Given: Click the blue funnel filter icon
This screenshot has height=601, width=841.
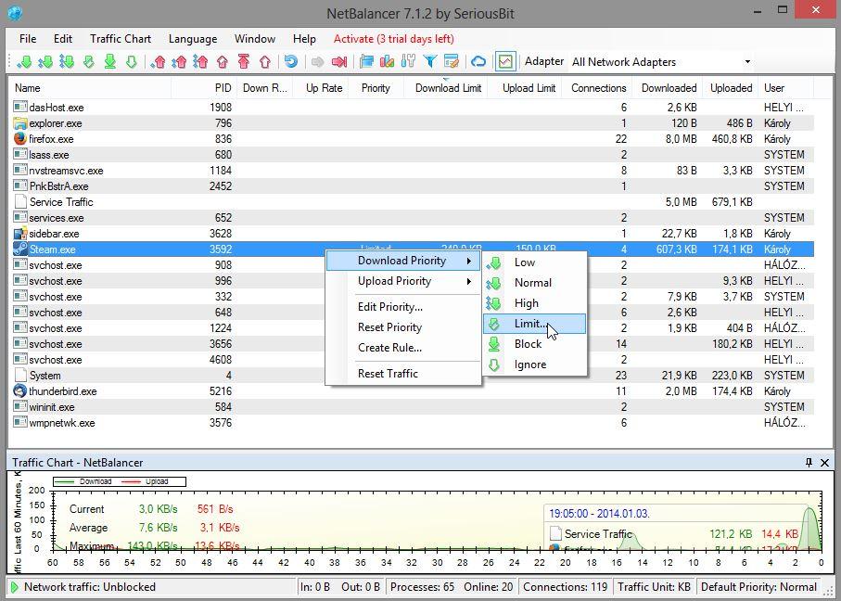Looking at the screenshot, I should coord(429,62).
